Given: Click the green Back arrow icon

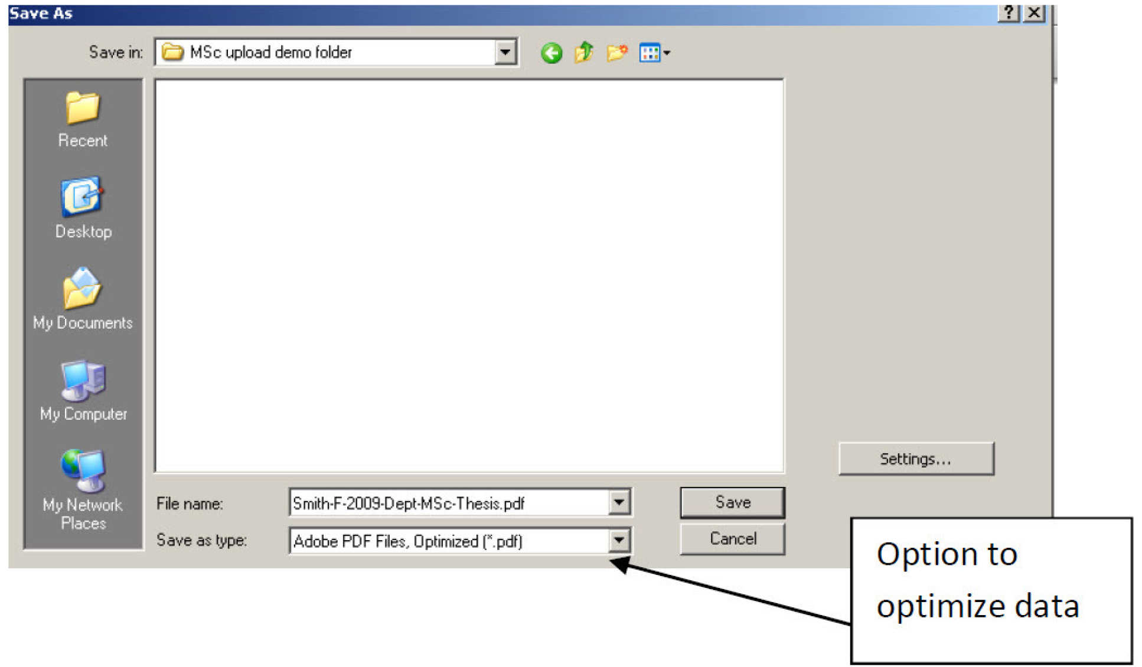Looking at the screenshot, I should point(551,53).
